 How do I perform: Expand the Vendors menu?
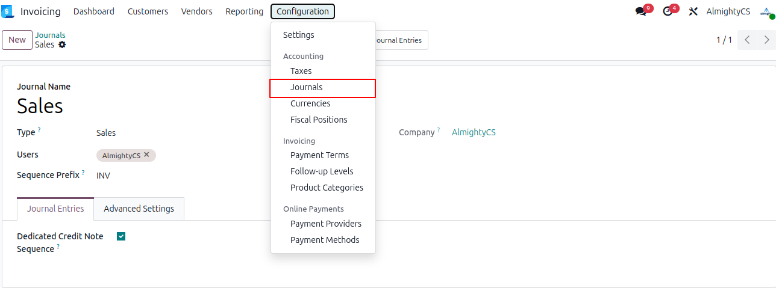196,11
